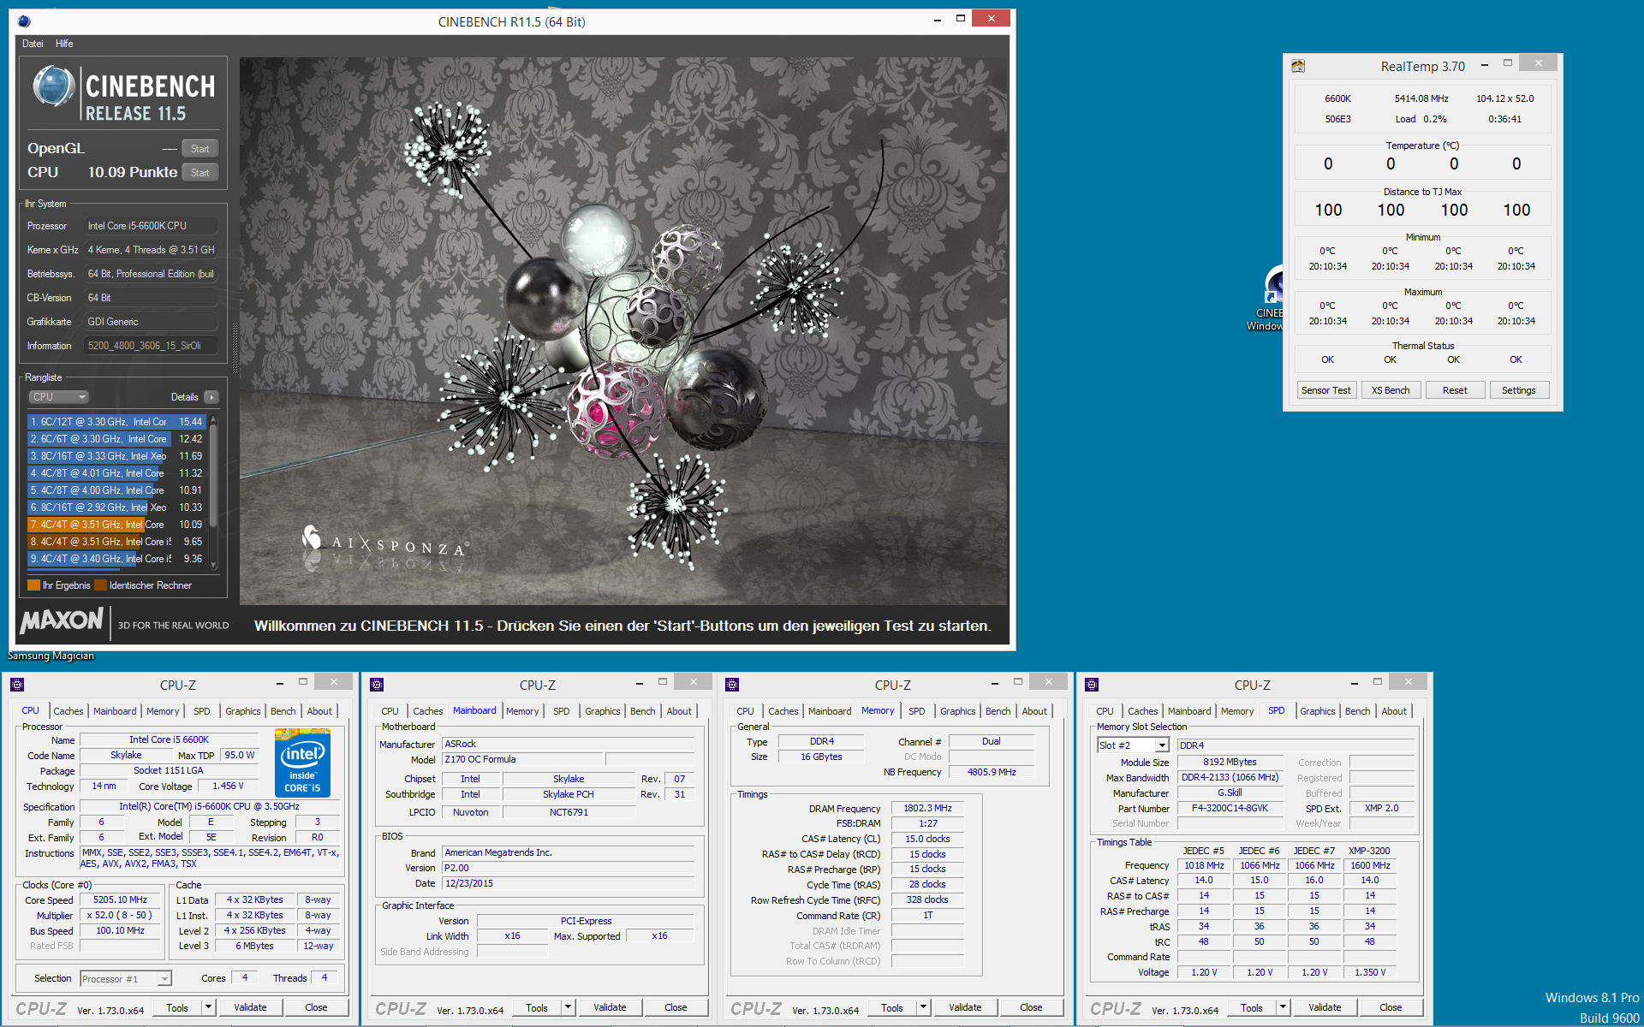
Task: Click the Cinebench app icon in title bar
Action: pyautogui.click(x=24, y=21)
